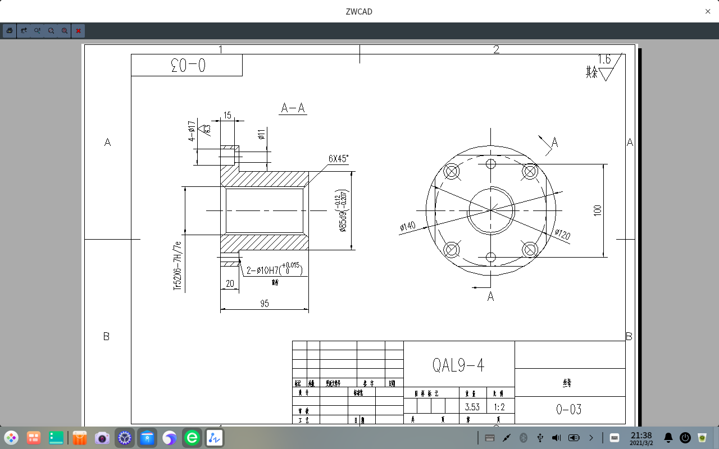Click the 20 dimension text
719x449 pixels.
230,284
